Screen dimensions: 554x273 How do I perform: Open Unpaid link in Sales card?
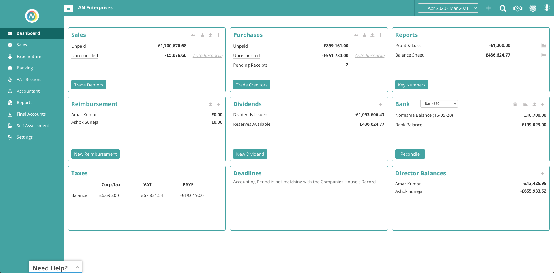tap(78, 46)
